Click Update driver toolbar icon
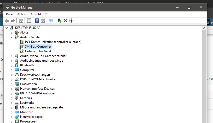This screenshot has height=123, width=213. tap(60, 21)
